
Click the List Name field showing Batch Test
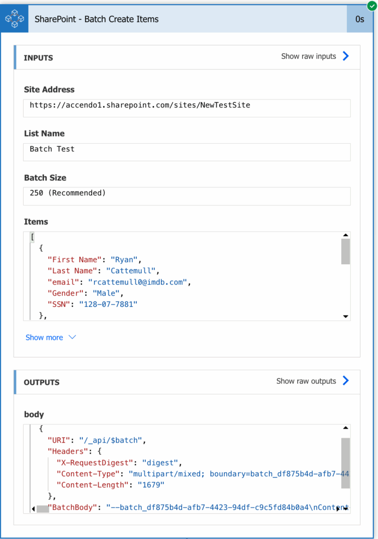(187, 152)
